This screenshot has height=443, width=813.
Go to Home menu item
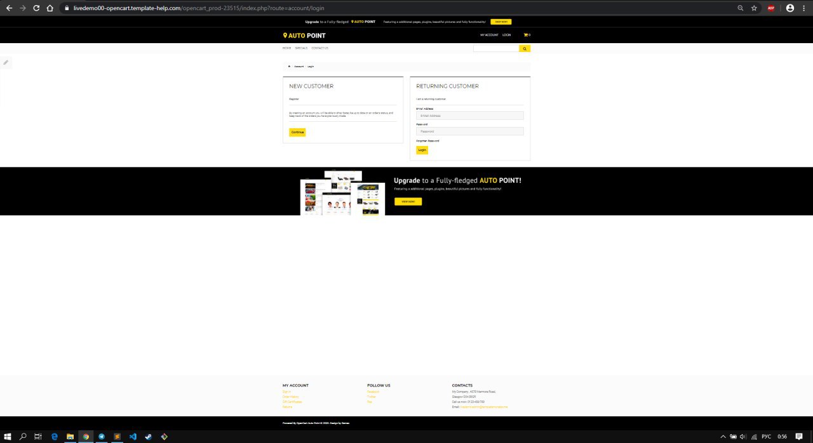(286, 48)
